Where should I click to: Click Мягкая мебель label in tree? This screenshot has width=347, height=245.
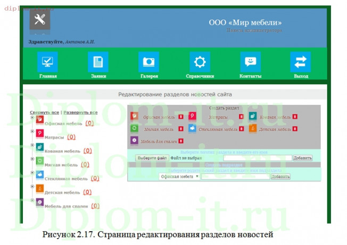(61, 165)
